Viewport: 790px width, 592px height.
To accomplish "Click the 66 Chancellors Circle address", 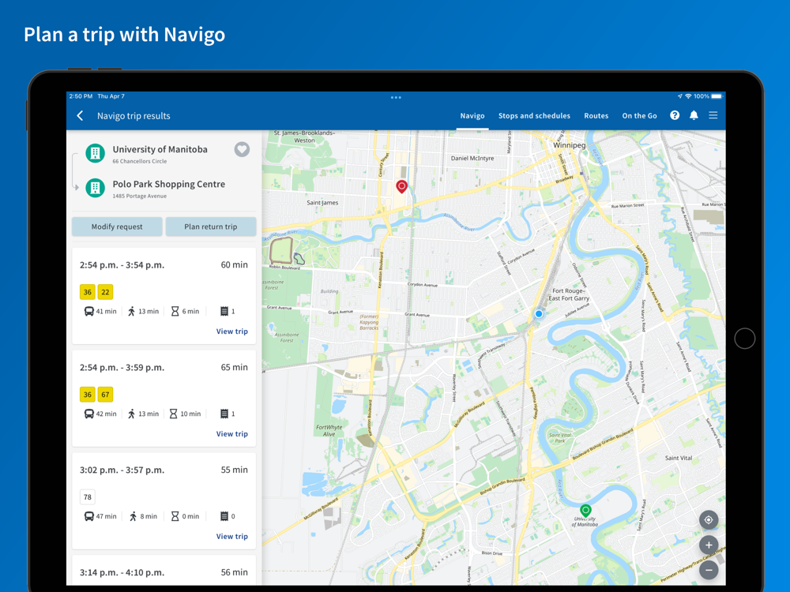I will pos(140,162).
